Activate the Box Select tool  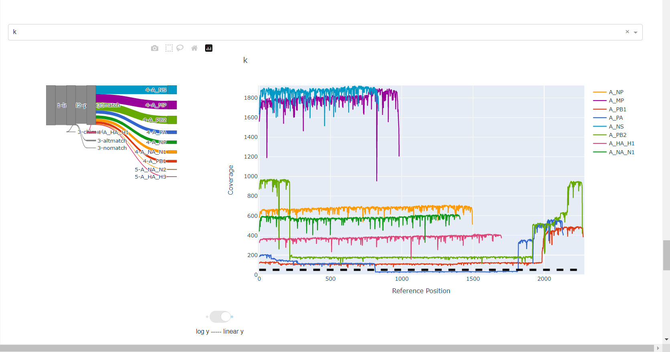tap(169, 48)
